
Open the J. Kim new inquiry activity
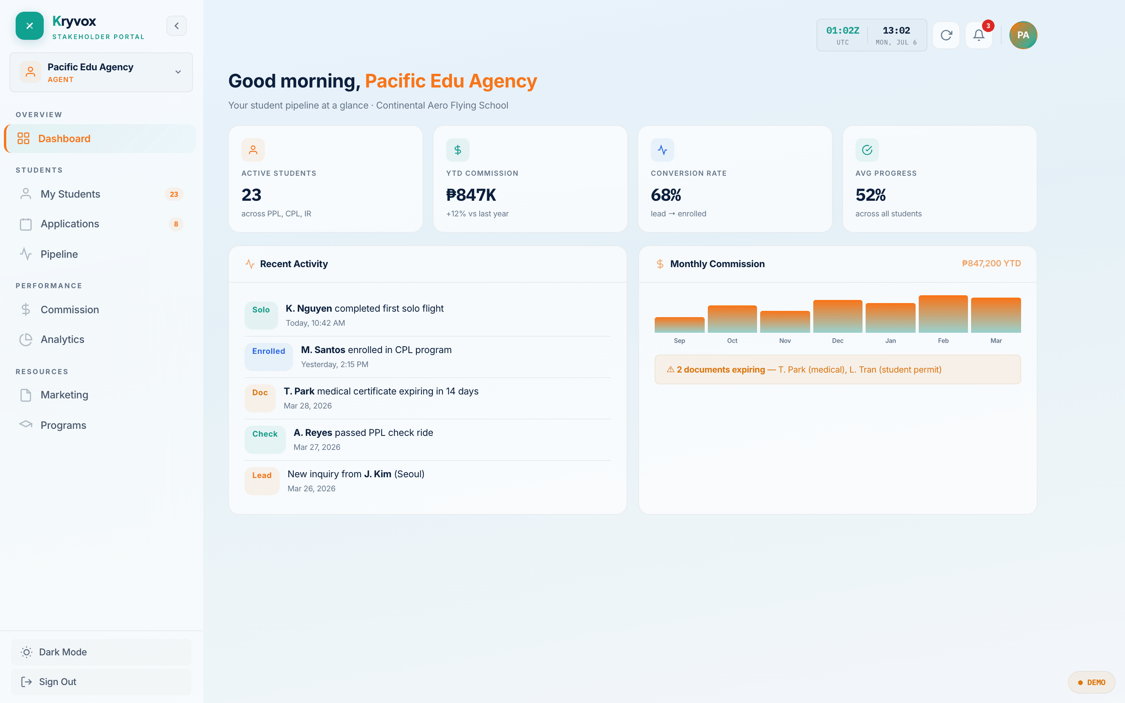428,481
